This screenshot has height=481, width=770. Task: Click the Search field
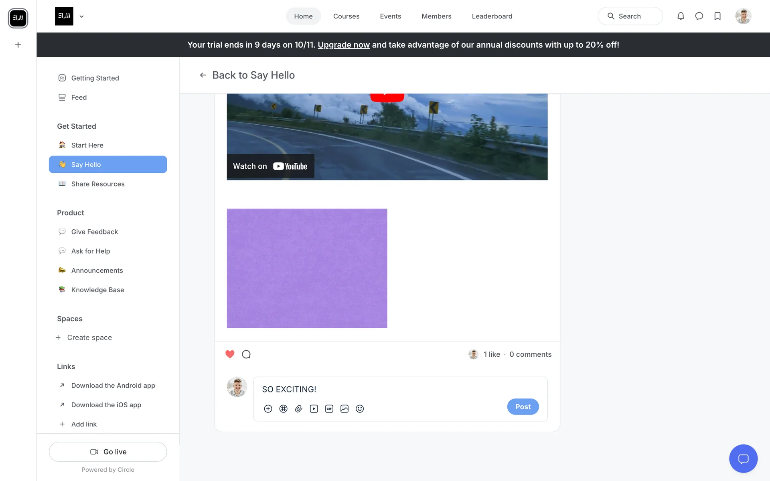630,16
